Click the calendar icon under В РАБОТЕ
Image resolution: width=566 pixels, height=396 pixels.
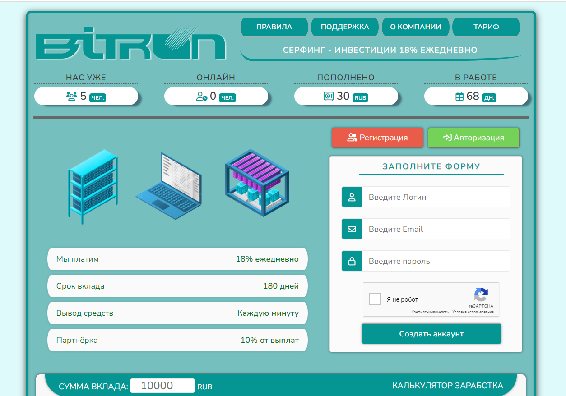click(x=459, y=96)
